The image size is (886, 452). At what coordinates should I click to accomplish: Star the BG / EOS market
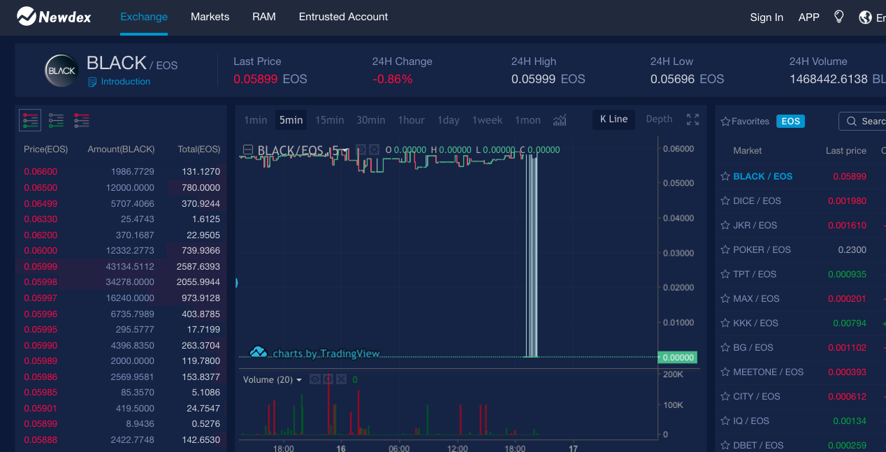coord(725,347)
